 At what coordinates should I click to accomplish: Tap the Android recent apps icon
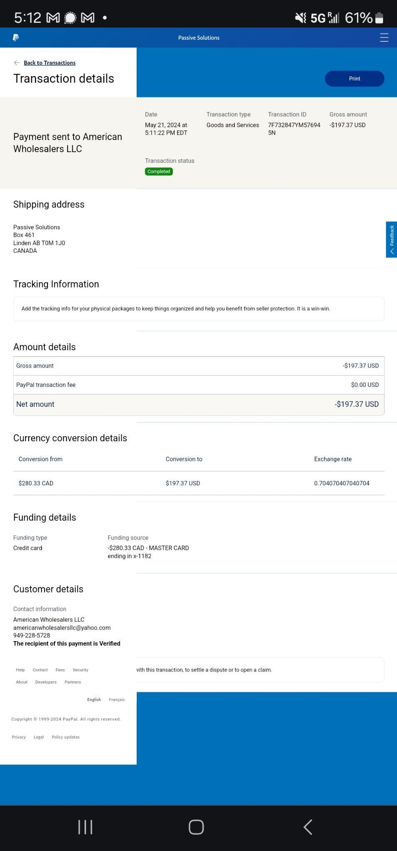click(x=85, y=827)
